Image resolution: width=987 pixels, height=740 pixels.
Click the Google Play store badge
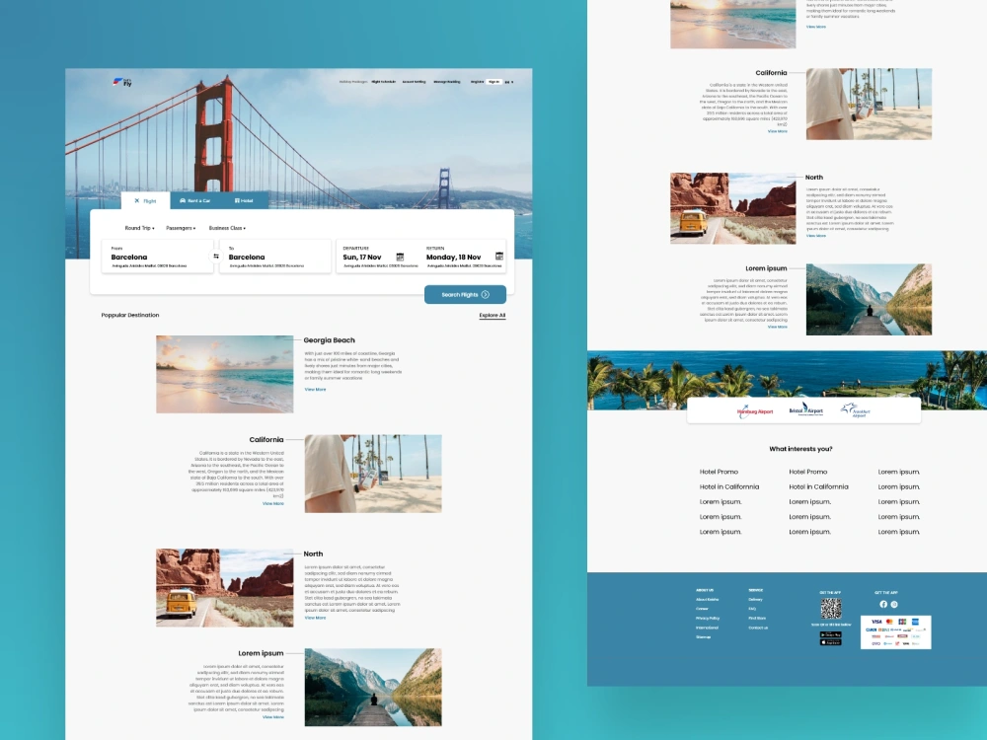coord(830,634)
